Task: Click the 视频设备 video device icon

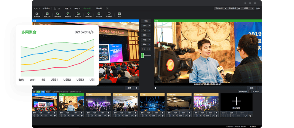Action: [37, 14]
